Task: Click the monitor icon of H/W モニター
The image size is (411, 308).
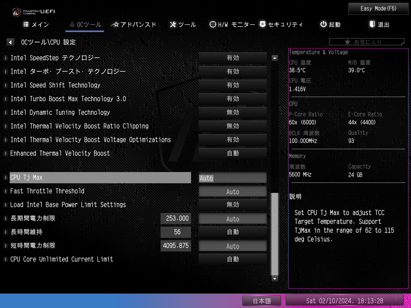Action: (x=213, y=24)
